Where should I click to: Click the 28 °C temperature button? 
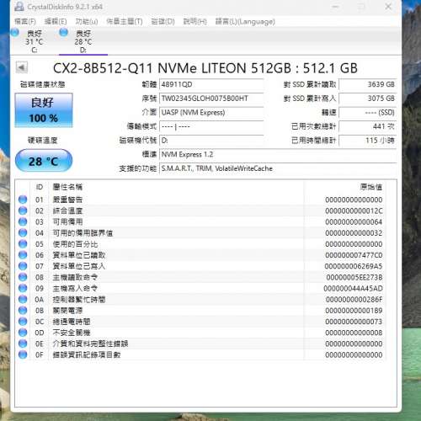[44, 161]
